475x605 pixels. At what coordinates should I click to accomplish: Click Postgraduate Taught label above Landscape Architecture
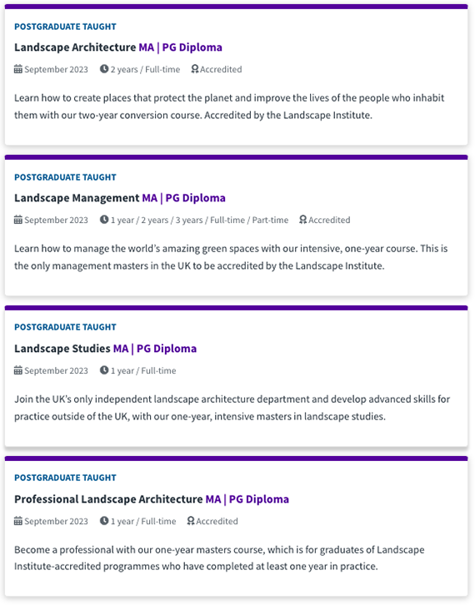(65, 27)
